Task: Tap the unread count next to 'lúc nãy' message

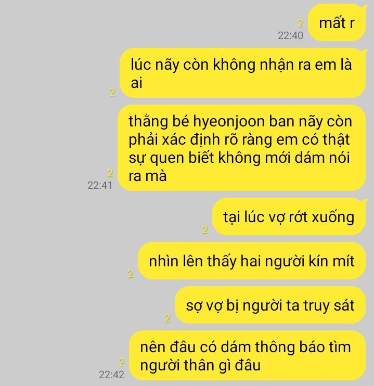Action: coord(112,92)
